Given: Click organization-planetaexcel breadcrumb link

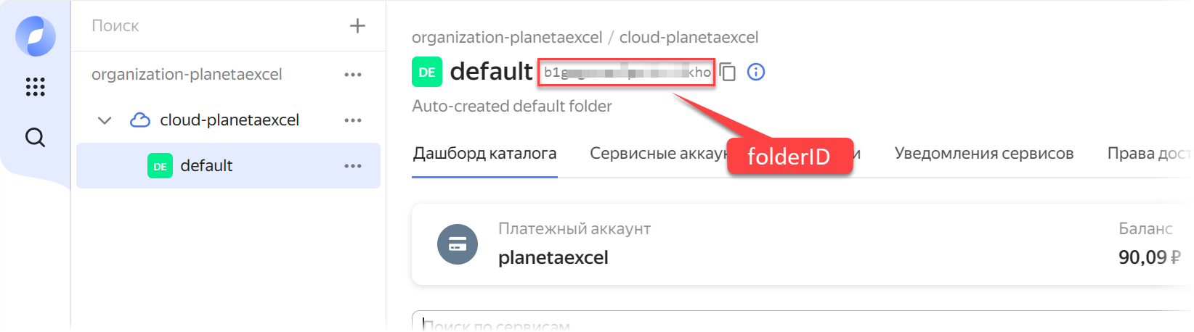Looking at the screenshot, I should (507, 38).
